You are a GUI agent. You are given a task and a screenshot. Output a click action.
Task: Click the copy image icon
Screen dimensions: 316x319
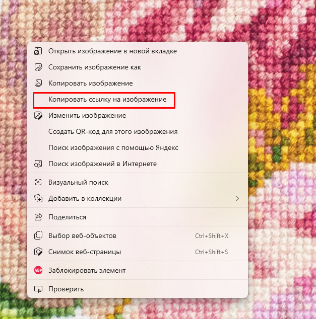(x=38, y=83)
